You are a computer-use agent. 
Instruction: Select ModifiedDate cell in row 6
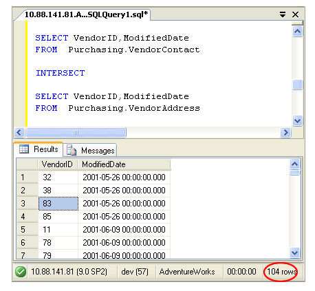coord(124,243)
